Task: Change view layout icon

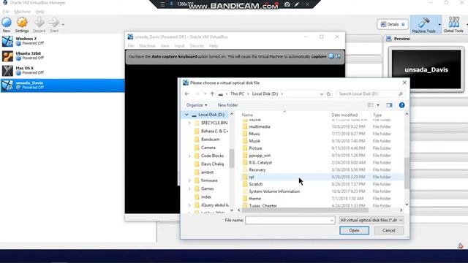Action: pos(371,105)
